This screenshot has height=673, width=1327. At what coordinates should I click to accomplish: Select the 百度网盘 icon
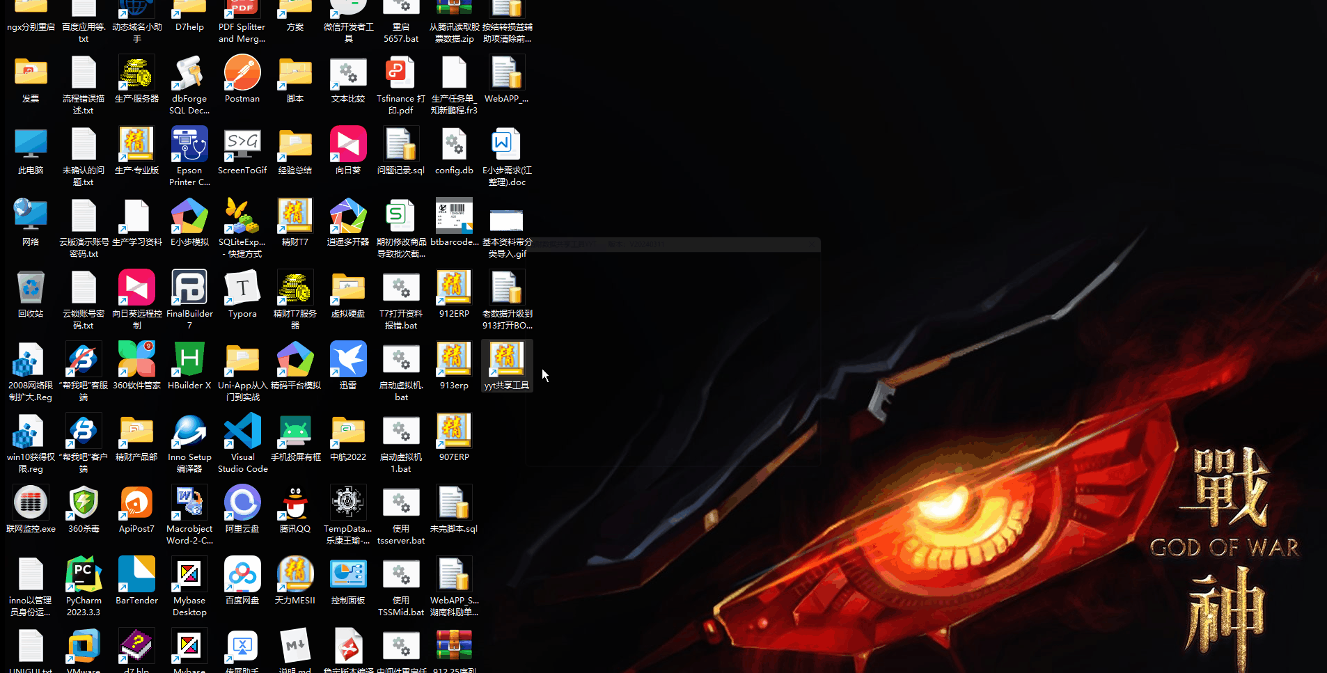tap(242, 575)
